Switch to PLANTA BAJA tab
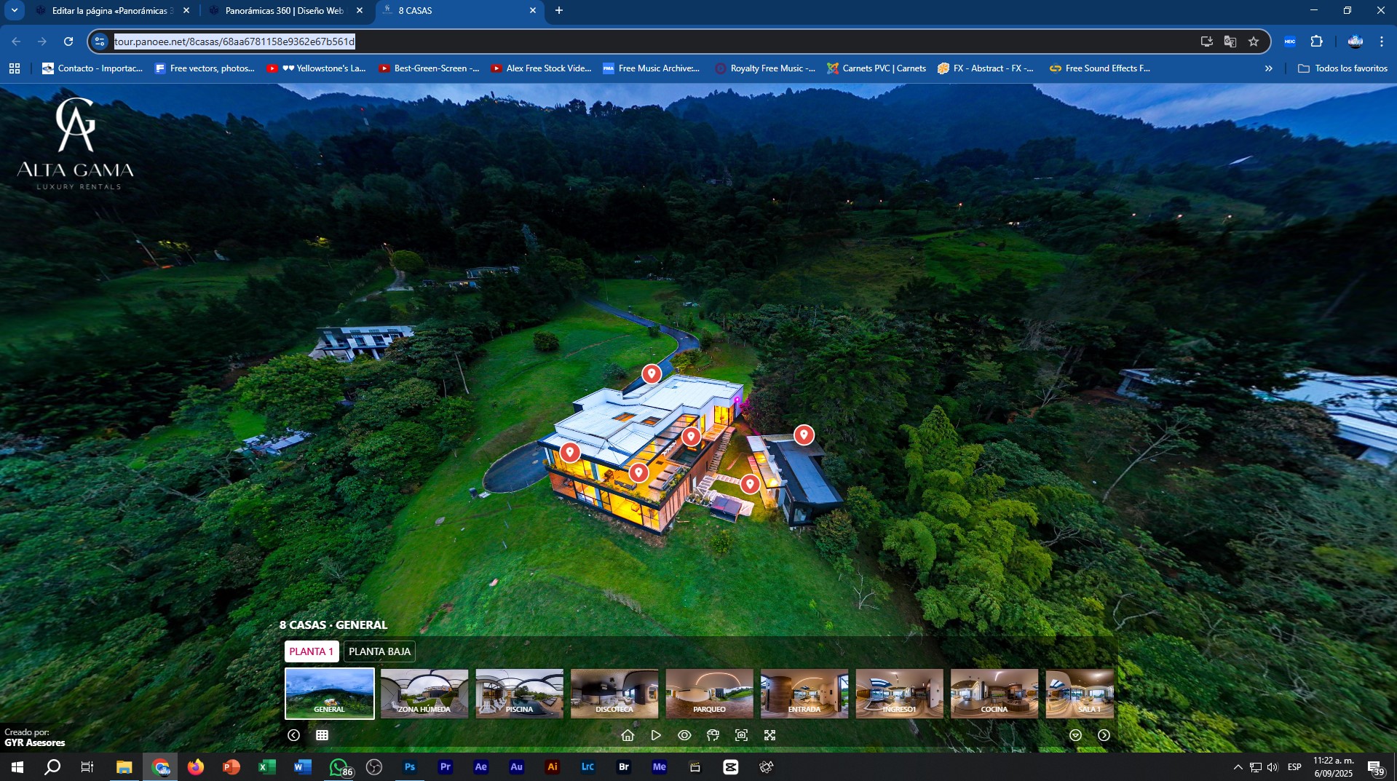1397x781 pixels. 379,651
